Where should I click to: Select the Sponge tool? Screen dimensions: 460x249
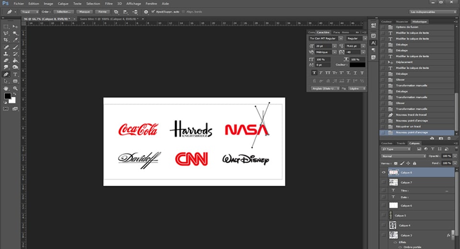(15, 67)
